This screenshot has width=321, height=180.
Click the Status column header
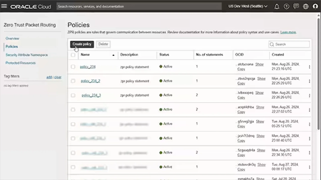coord(164,55)
